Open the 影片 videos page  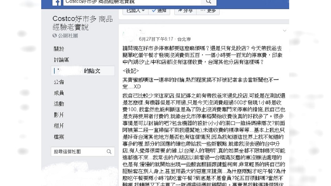point(59,115)
